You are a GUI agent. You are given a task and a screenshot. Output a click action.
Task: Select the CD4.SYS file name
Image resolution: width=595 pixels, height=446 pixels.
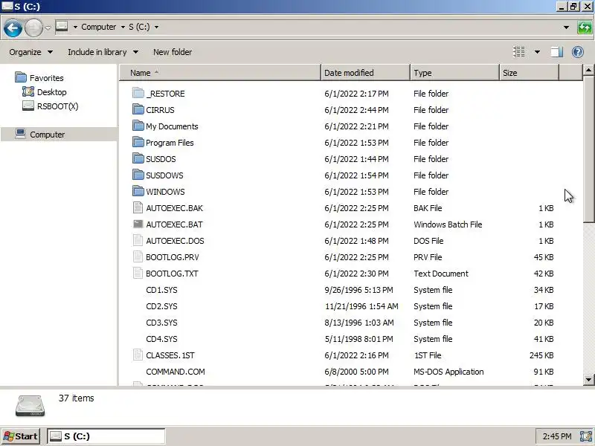pyautogui.click(x=161, y=339)
